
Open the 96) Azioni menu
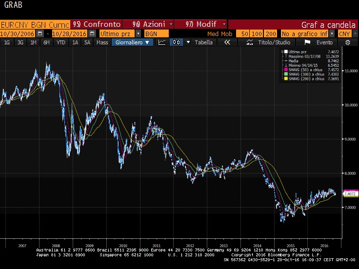click(x=150, y=24)
